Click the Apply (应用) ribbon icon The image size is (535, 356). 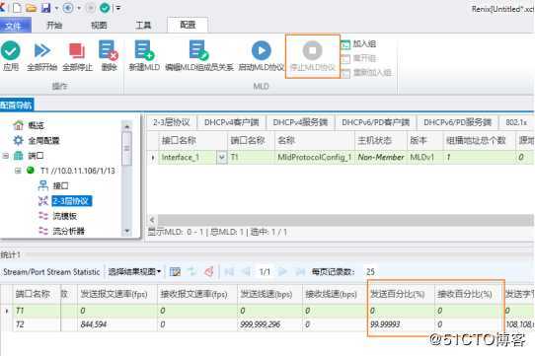pos(11,51)
